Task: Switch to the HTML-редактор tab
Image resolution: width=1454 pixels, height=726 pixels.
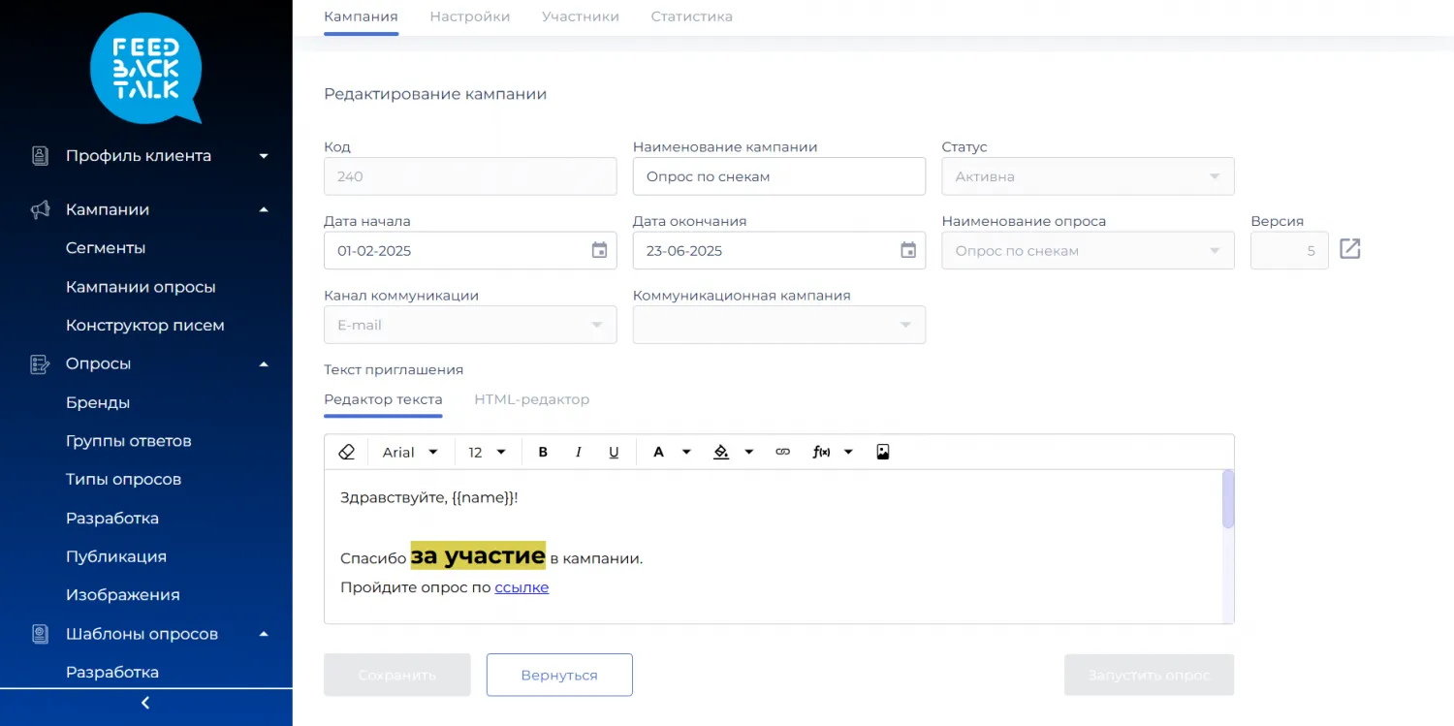Action: 531,399
